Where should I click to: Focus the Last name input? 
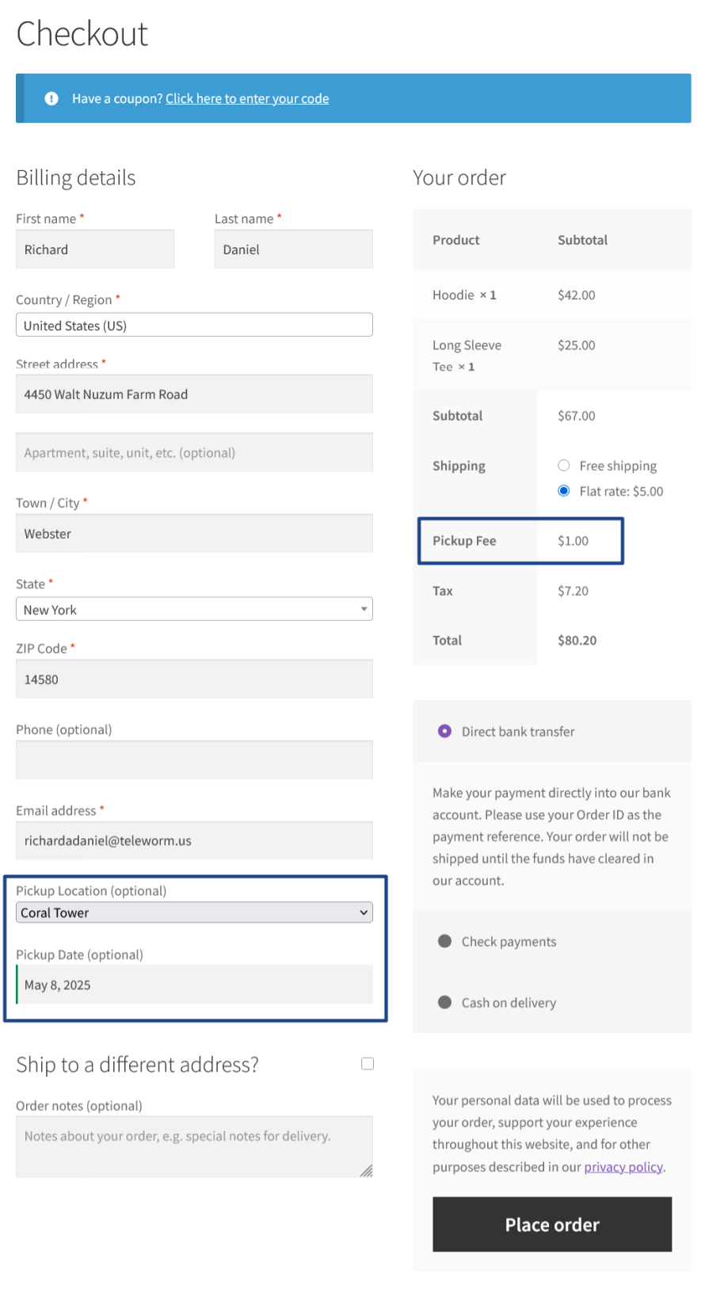pyautogui.click(x=293, y=249)
